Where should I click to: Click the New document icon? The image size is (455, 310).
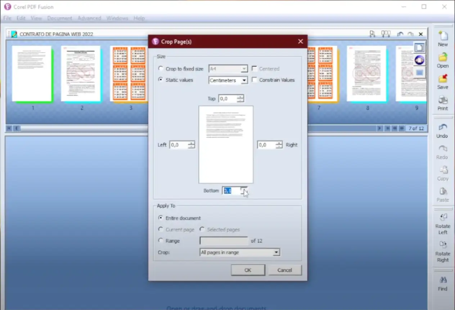coord(442,37)
